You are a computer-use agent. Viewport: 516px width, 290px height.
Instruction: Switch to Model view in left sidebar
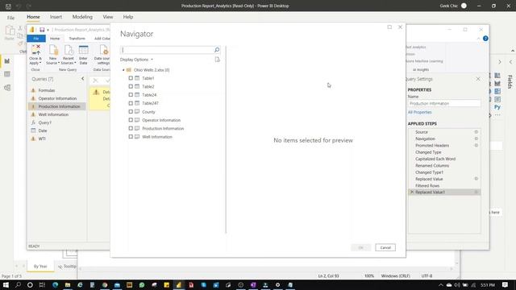[x=7, y=88]
